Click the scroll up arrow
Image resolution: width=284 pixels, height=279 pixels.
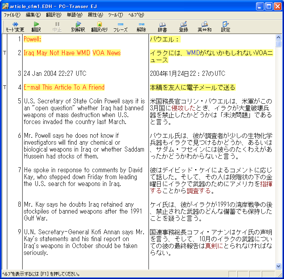pyautogui.click(x=278, y=37)
